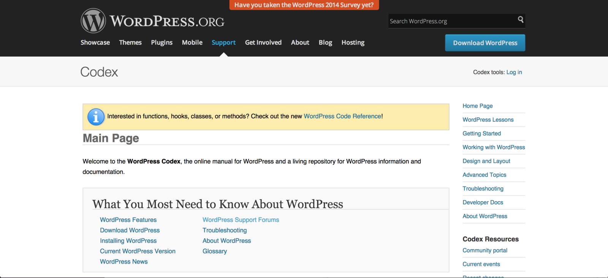Open Advanced Topics sidebar link
Viewport: 608px width, 278px height.
(484, 175)
